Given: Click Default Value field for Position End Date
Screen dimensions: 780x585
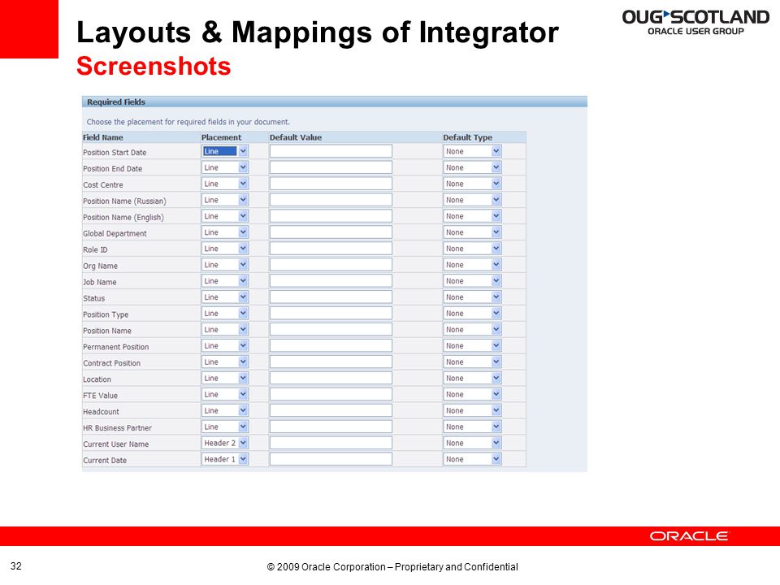Looking at the screenshot, I should [x=331, y=167].
